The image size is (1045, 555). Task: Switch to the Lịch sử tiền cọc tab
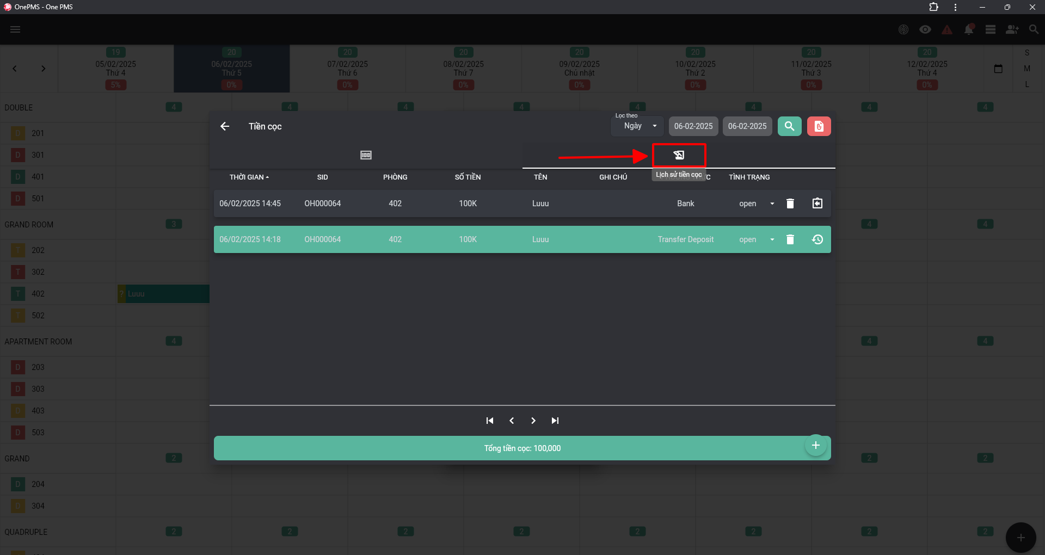coord(679,155)
